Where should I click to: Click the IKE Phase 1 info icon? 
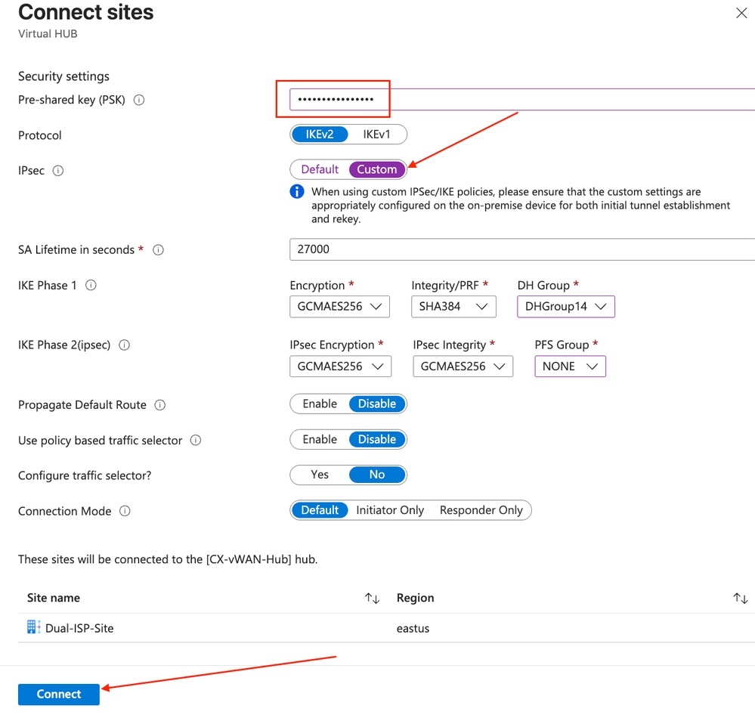point(91,285)
